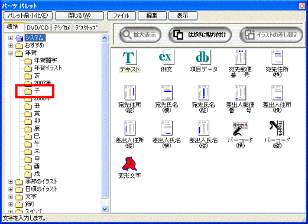308x224 pixels.
Task: Close the パーツパレット window
Action: 302,6
